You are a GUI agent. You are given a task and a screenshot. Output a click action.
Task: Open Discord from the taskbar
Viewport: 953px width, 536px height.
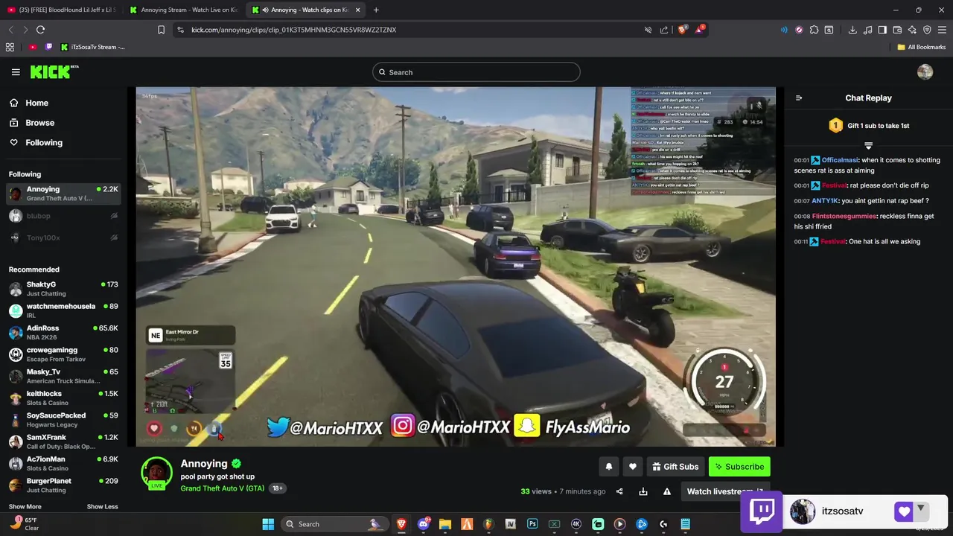424,524
